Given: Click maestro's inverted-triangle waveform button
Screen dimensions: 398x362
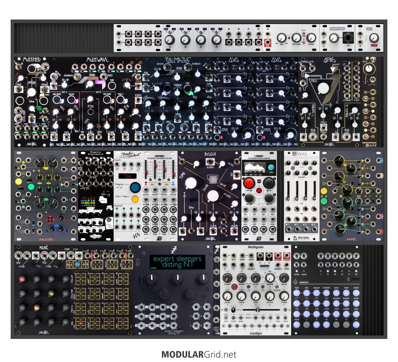Looking at the screenshot, I should pos(326,303).
